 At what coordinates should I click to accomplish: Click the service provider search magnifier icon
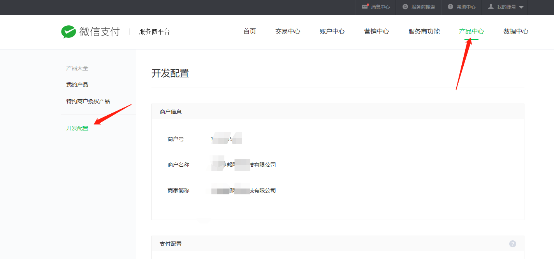click(x=405, y=7)
